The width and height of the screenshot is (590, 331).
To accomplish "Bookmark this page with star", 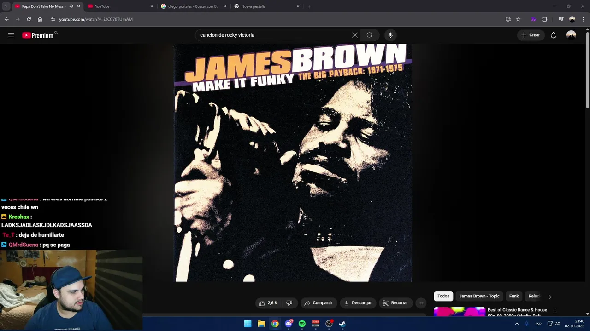I will pos(518,19).
